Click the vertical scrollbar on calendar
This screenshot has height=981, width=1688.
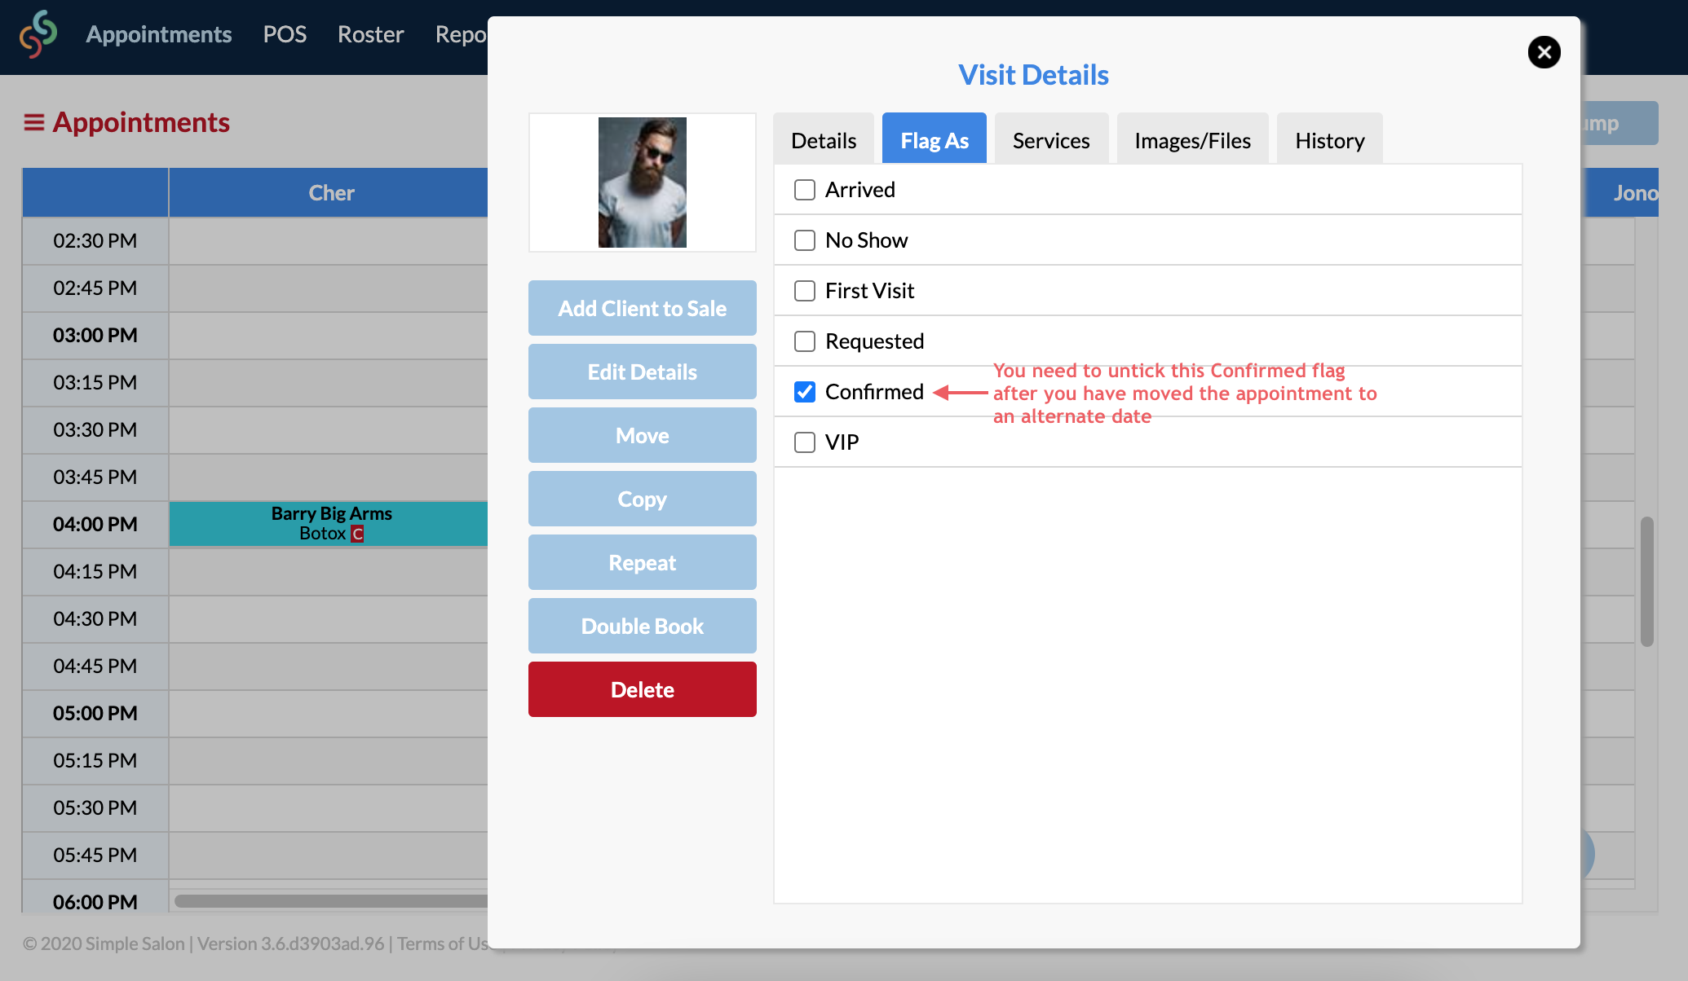[1646, 582]
